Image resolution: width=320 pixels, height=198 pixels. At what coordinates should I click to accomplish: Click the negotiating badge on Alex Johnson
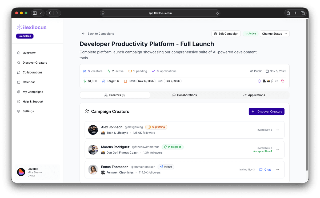pos(156,127)
